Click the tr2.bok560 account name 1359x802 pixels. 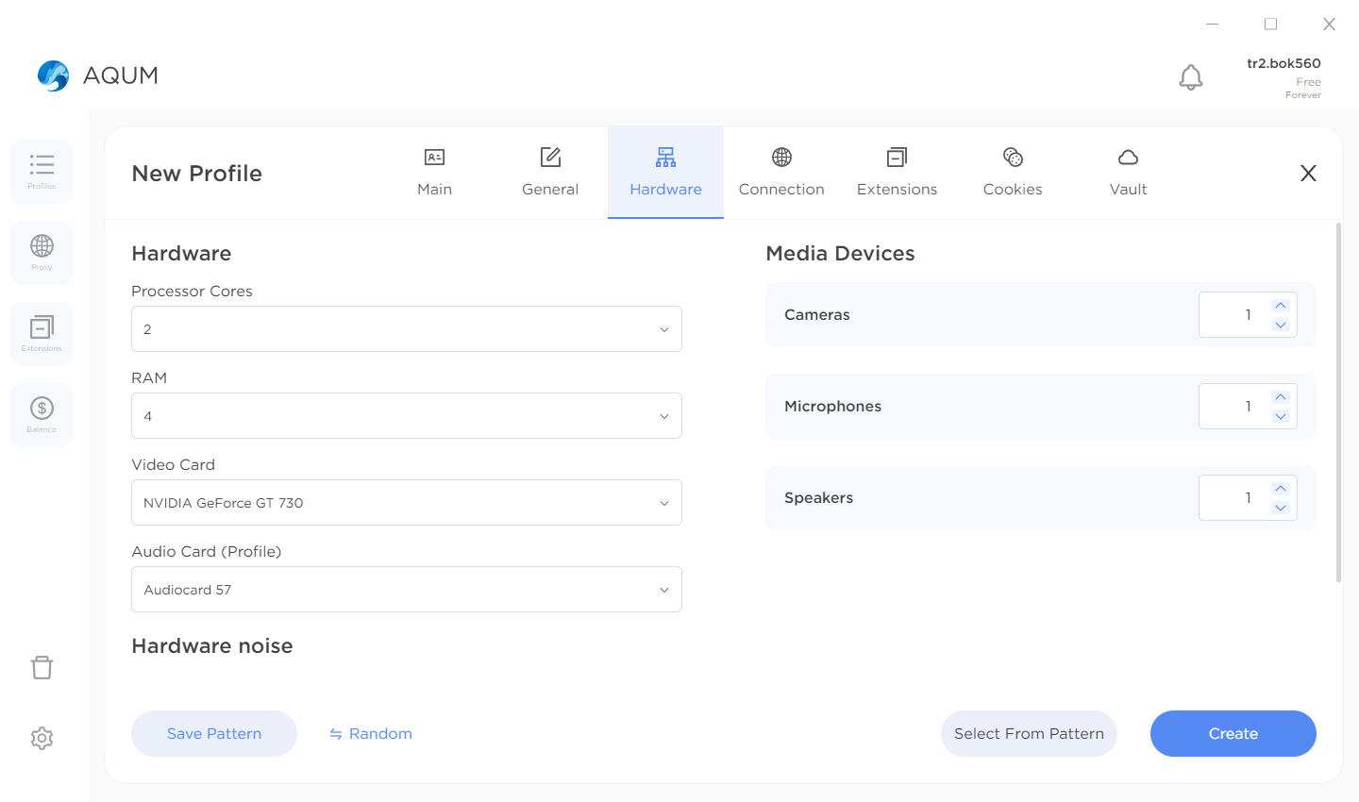pyautogui.click(x=1283, y=63)
